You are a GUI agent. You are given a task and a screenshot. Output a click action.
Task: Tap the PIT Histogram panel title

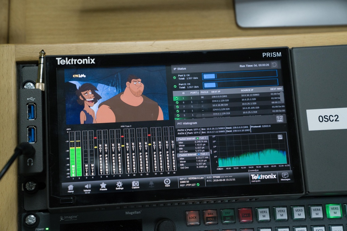point(187,123)
